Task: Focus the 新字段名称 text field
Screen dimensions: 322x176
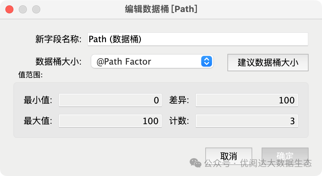Action: coord(198,39)
